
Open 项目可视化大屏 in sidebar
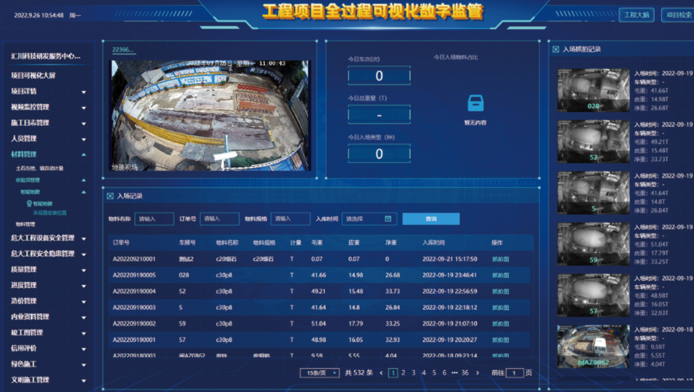(33, 76)
